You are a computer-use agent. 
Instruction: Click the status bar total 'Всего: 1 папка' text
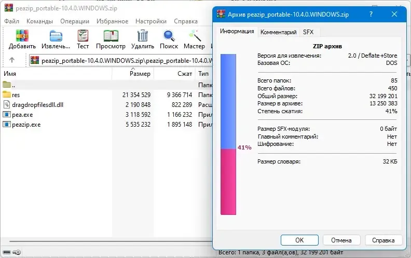click(x=280, y=252)
